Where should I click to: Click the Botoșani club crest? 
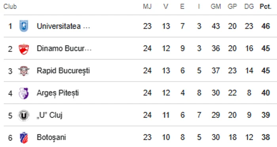(24, 137)
